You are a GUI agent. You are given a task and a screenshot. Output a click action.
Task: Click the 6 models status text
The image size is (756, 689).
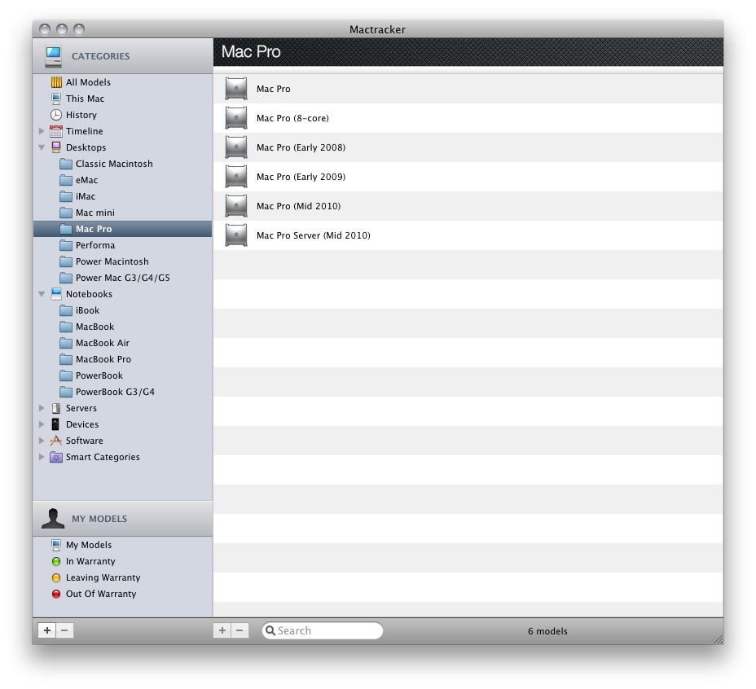click(x=547, y=631)
